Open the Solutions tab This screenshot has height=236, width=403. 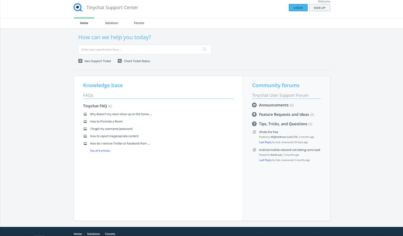click(x=111, y=23)
